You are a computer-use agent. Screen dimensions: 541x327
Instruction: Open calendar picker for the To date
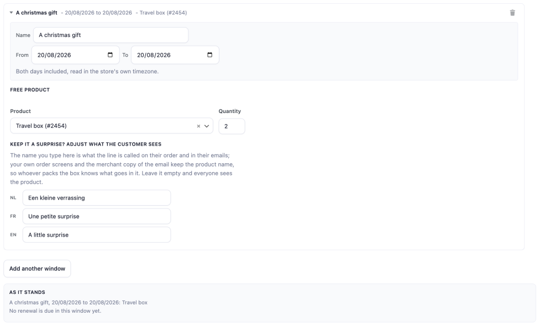point(209,55)
